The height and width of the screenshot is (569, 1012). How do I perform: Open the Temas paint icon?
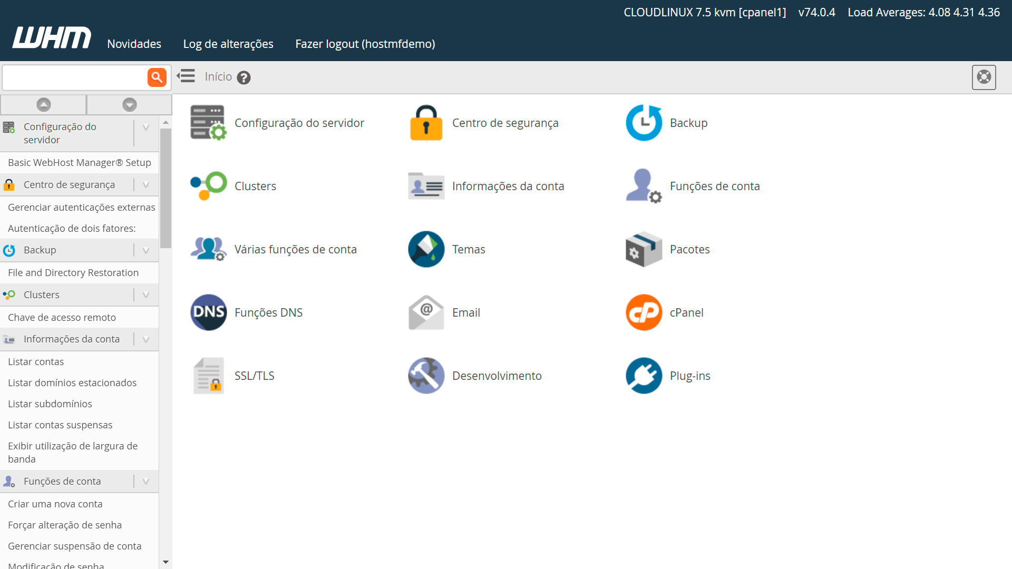coord(426,249)
